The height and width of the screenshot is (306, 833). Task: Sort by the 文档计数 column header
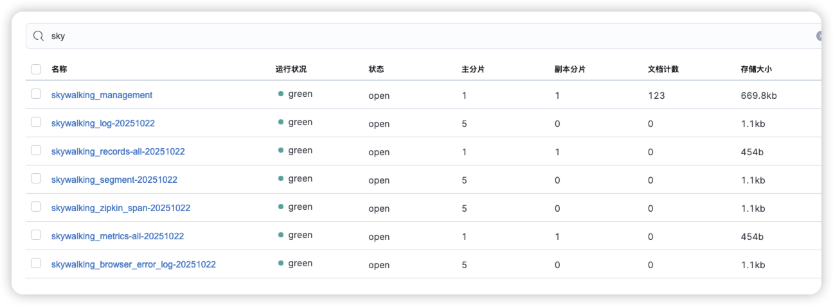click(x=663, y=69)
